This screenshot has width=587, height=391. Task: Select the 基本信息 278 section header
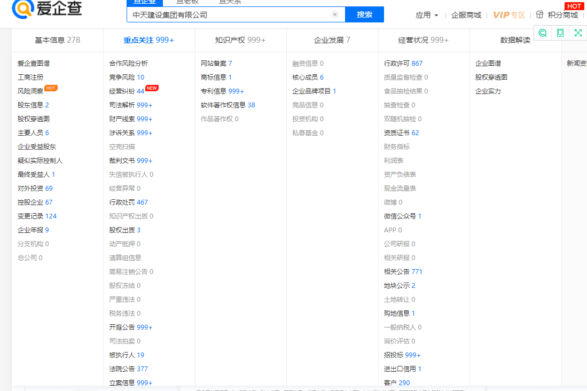(57, 40)
